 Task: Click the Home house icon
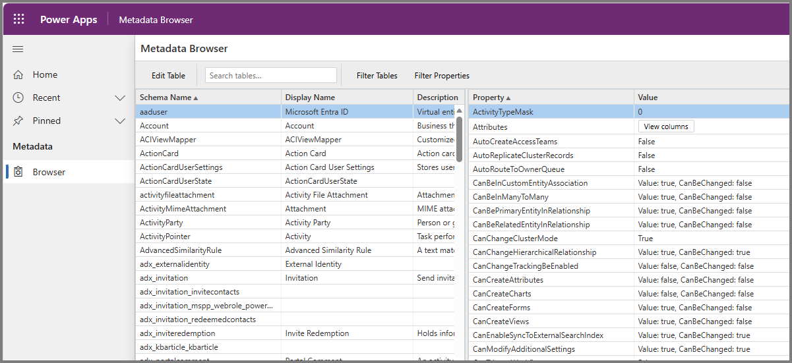click(18, 74)
